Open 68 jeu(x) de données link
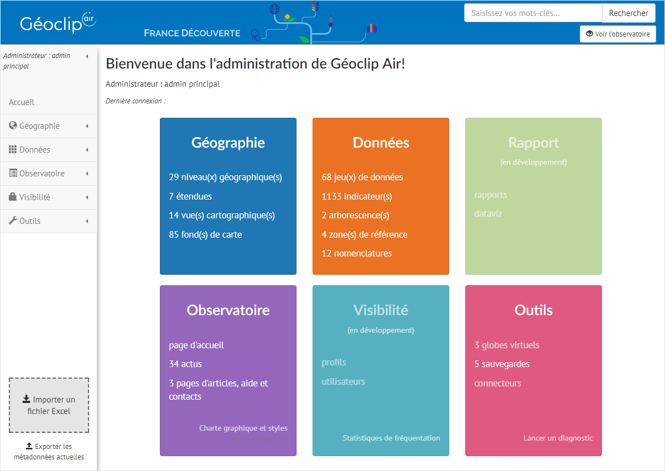Screen dimensions: 665x471 (362, 177)
